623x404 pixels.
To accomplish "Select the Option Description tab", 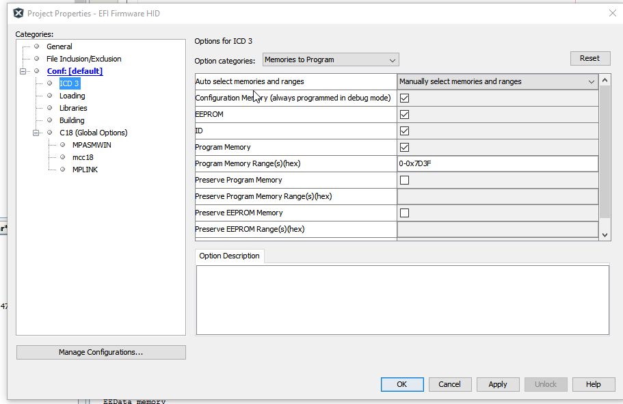I will pyautogui.click(x=229, y=256).
